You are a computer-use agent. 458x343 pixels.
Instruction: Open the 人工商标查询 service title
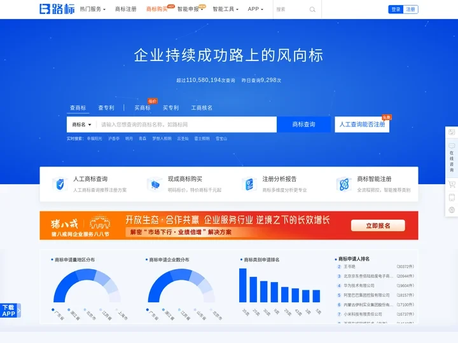point(90,178)
